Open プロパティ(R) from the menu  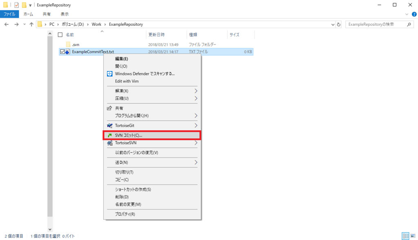tap(152, 214)
